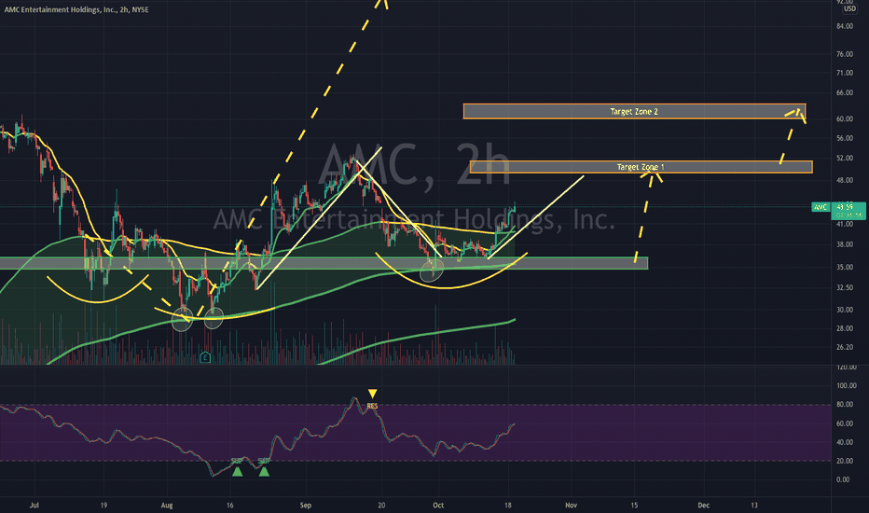Screen dimensions: 869x513
Task: Click the 48.00 price axis label
Action: 845,180
